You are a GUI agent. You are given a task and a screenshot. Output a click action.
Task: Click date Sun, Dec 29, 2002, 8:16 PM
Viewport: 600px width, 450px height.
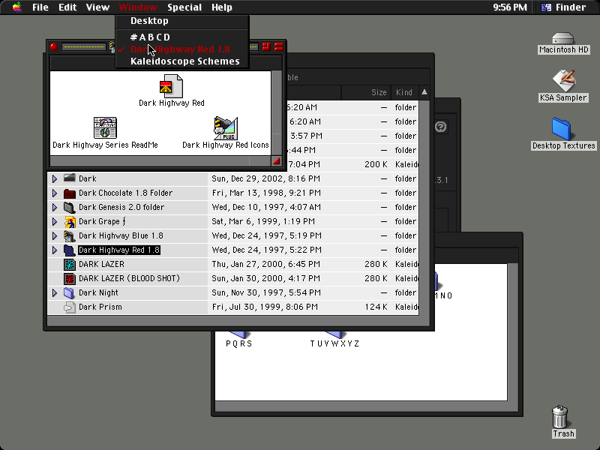pyautogui.click(x=266, y=178)
